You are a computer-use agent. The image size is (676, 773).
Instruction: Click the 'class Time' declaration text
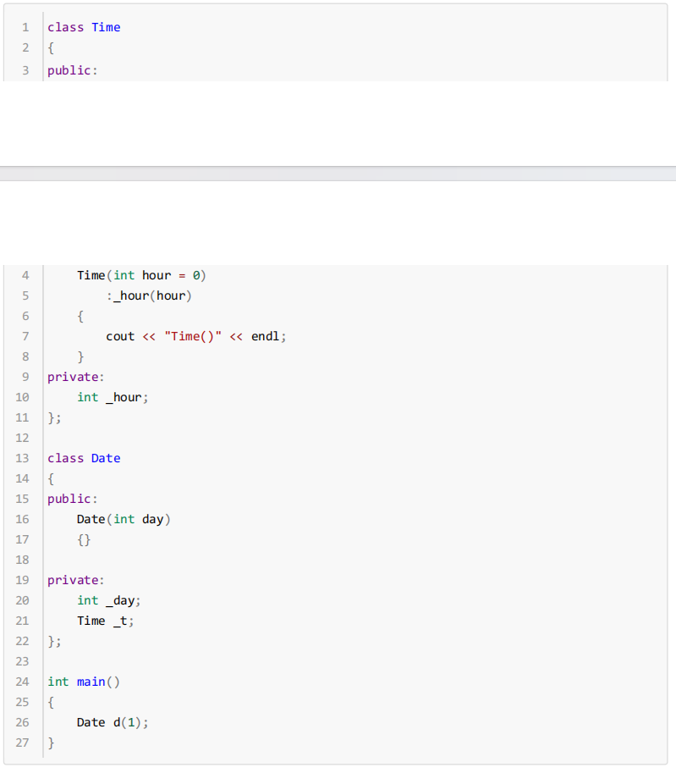pos(84,27)
